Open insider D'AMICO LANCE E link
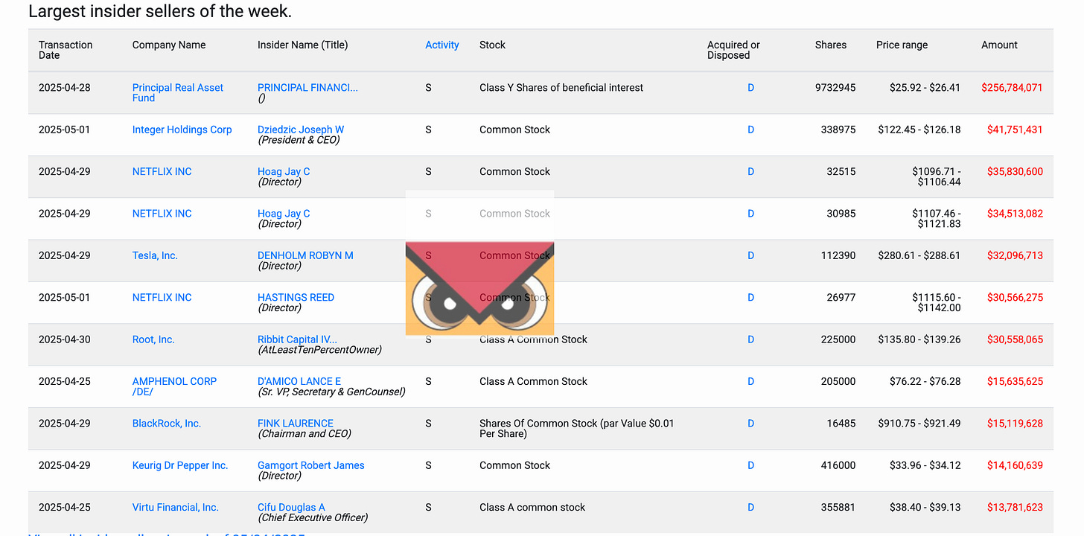Screen dimensions: 1084x536 tap(299, 381)
